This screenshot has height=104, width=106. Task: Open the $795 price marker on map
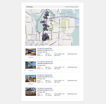click(x=46, y=37)
